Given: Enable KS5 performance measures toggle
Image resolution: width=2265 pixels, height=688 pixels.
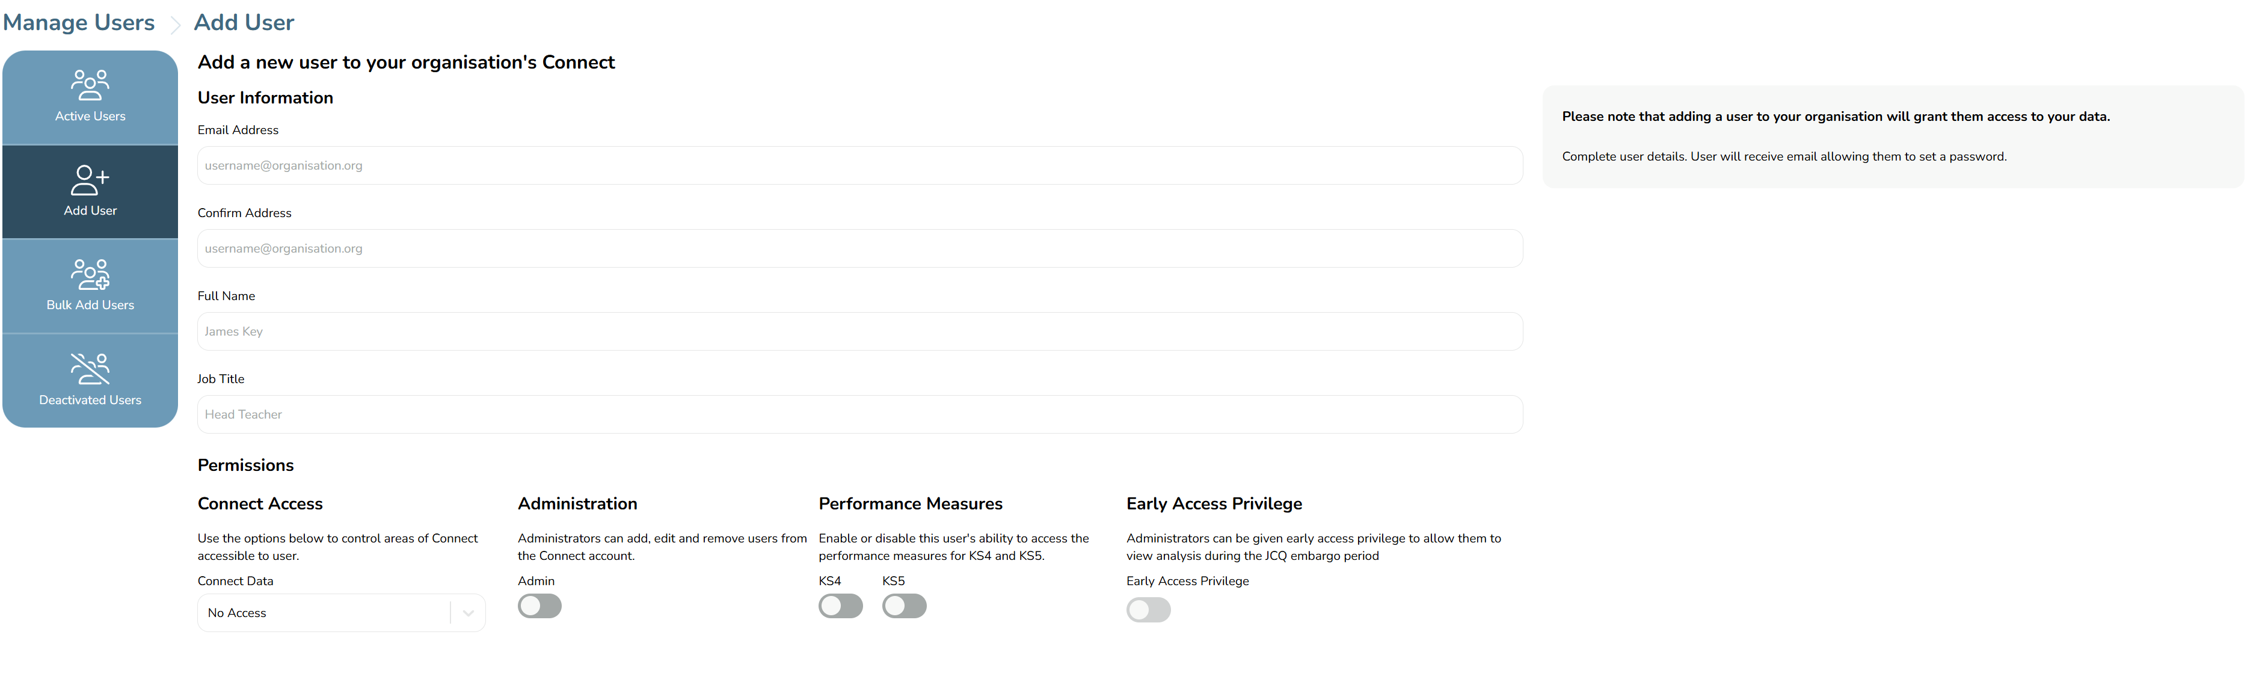Looking at the screenshot, I should (x=905, y=606).
